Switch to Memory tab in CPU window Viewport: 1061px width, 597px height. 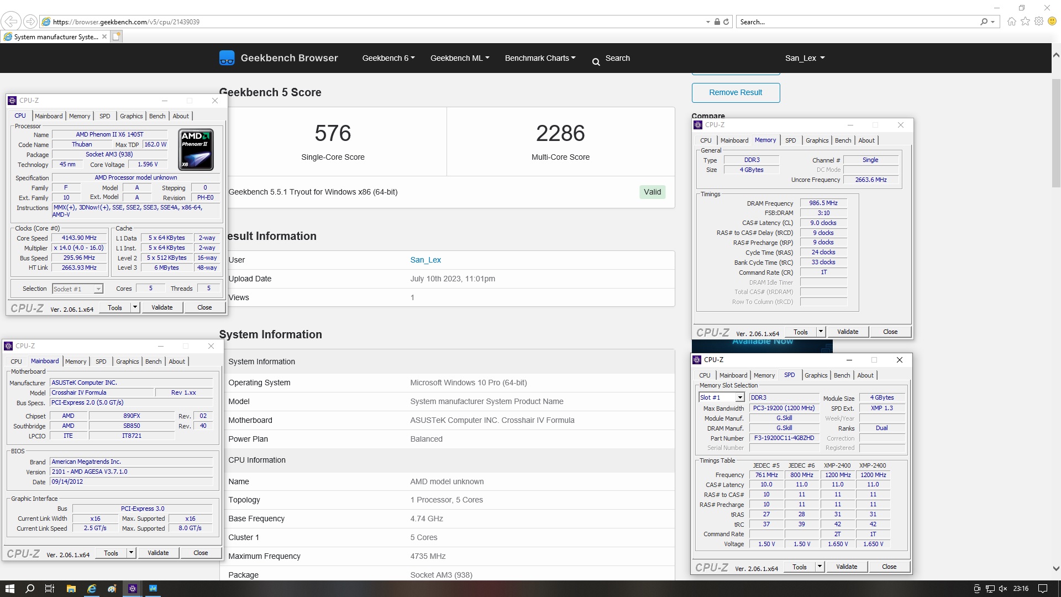[80, 116]
